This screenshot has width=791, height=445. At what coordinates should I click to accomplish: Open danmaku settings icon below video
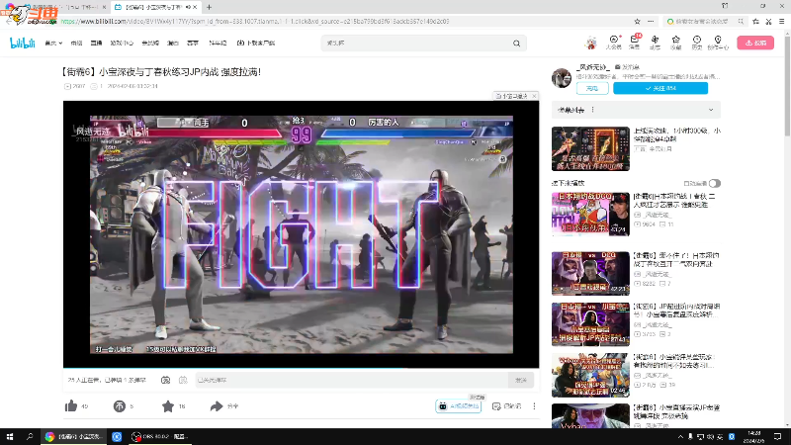(183, 380)
